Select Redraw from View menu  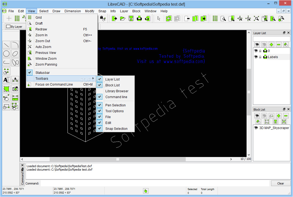click(62, 29)
